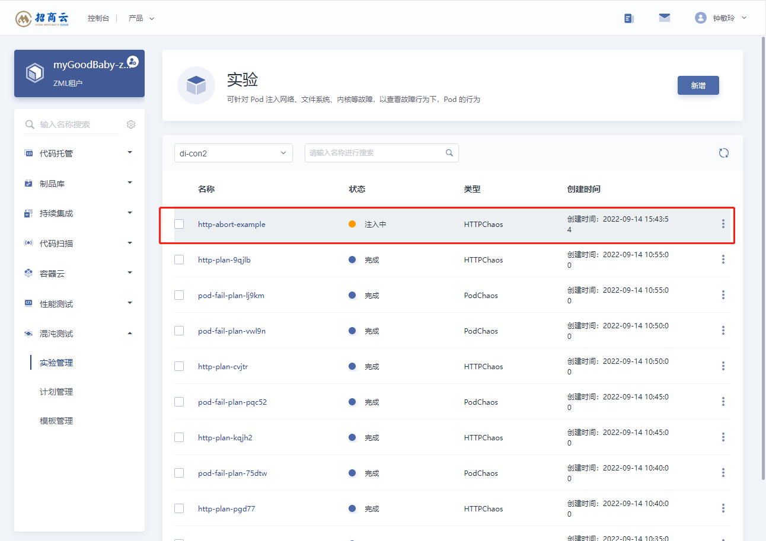Click the user avatar icon

[x=701, y=18]
